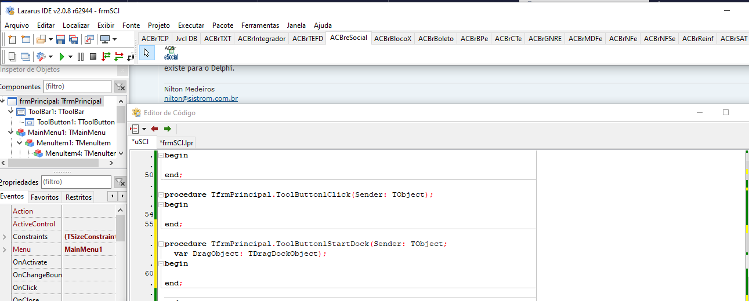749x301 pixels.
Task: Click the Propriedades filter input field
Action: point(76,182)
